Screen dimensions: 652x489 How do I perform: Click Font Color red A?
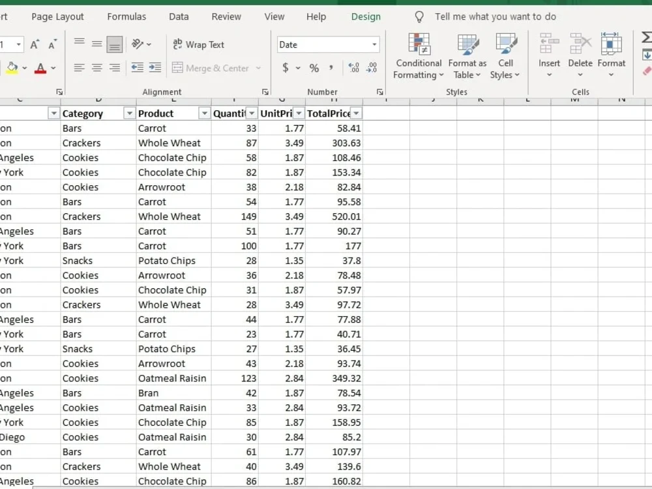pos(40,68)
